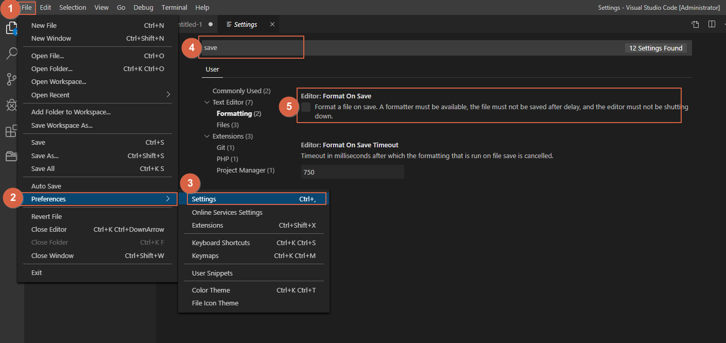This screenshot has width=726, height=343.
Task: Select Open Workspace... menu entry
Action: click(97, 81)
